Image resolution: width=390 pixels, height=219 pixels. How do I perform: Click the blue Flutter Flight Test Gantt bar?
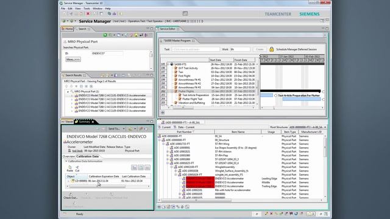tap(302, 99)
